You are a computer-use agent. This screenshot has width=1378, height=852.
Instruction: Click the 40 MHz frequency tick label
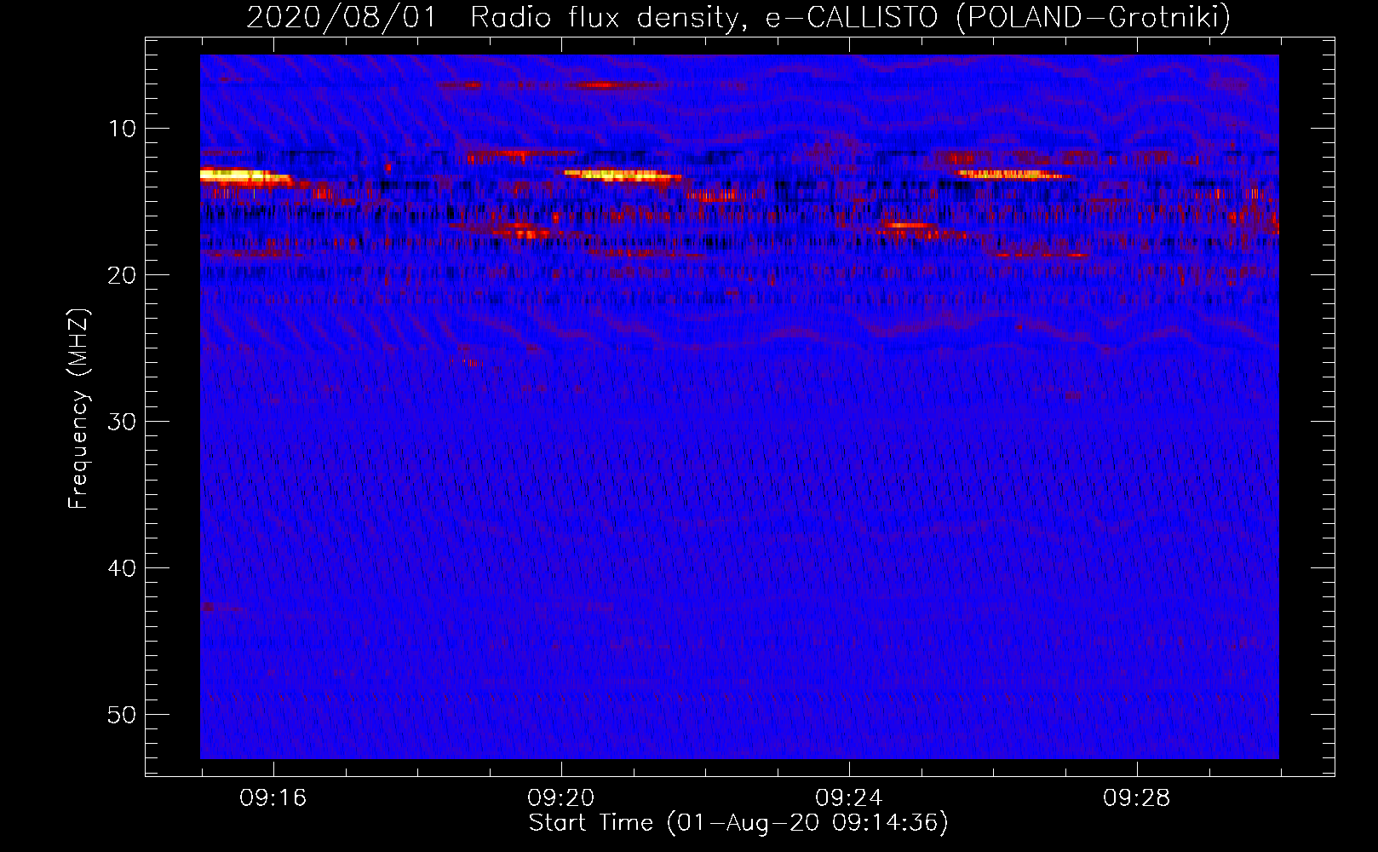122,568
